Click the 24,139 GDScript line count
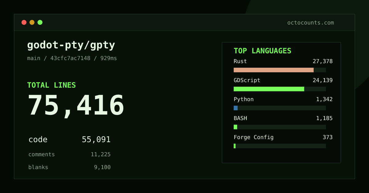Screen dimensions: 369x193 coord(323,80)
